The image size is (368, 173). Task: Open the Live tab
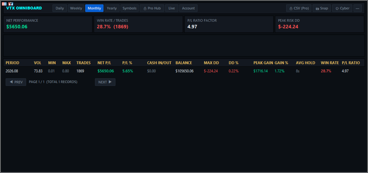(x=172, y=8)
